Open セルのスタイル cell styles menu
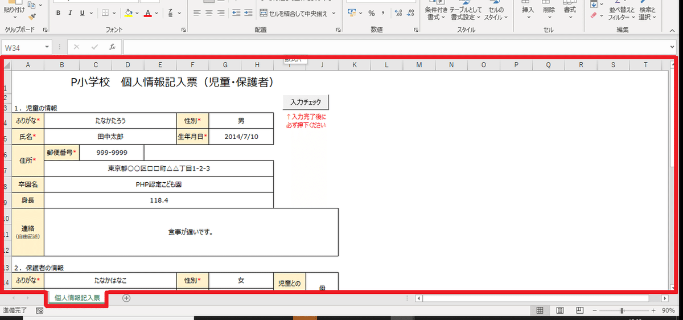Image resolution: width=683 pixels, height=320 pixels. [x=496, y=11]
